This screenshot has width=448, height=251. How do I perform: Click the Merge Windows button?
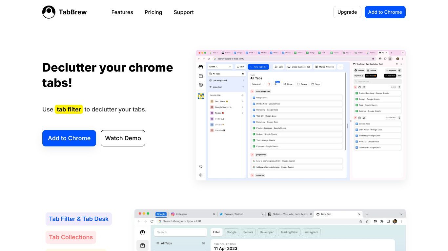pos(325,67)
